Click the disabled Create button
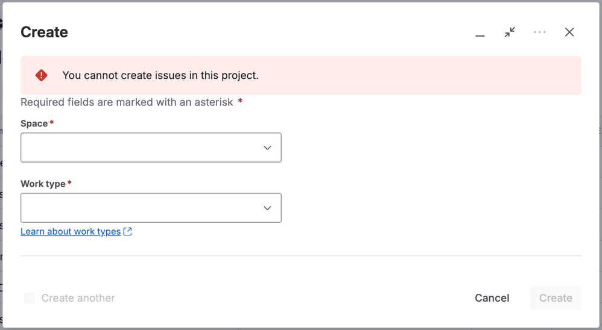Image resolution: width=602 pixels, height=330 pixels. (556, 298)
